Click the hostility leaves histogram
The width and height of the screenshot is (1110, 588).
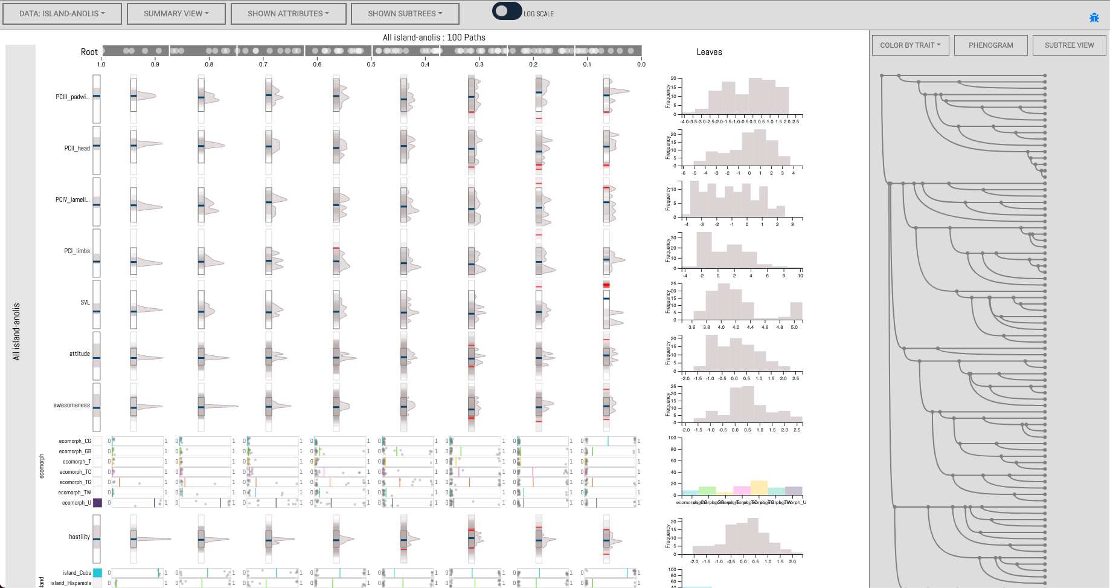click(x=736, y=540)
